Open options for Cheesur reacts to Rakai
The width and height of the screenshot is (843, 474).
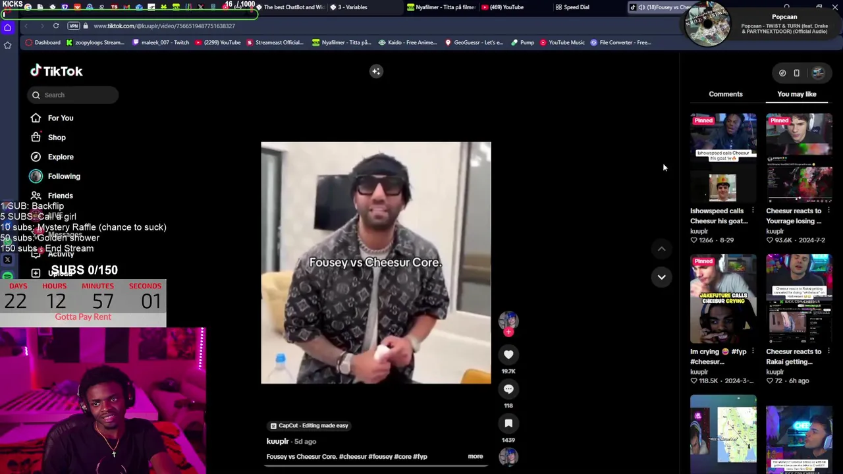click(x=829, y=352)
